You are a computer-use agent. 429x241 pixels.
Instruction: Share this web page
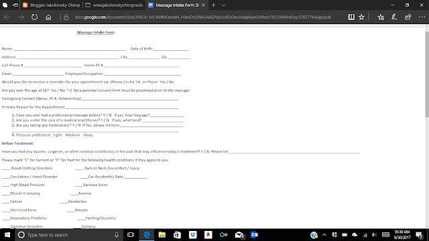[408, 17]
